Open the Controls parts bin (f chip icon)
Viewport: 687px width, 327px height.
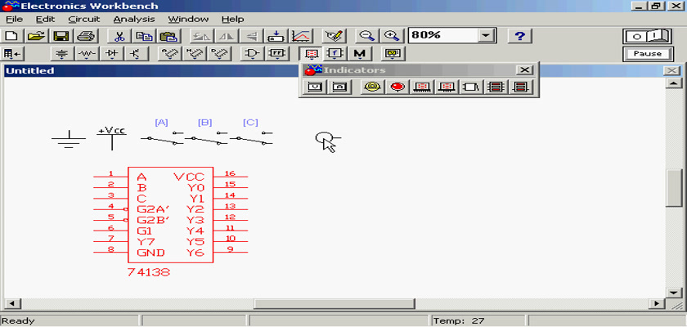tap(335, 53)
